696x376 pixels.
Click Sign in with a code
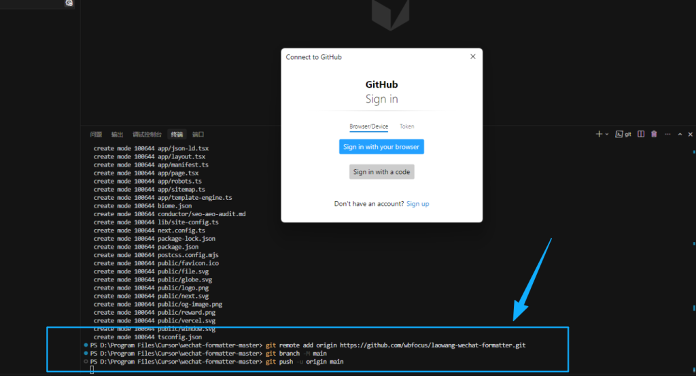tap(381, 172)
